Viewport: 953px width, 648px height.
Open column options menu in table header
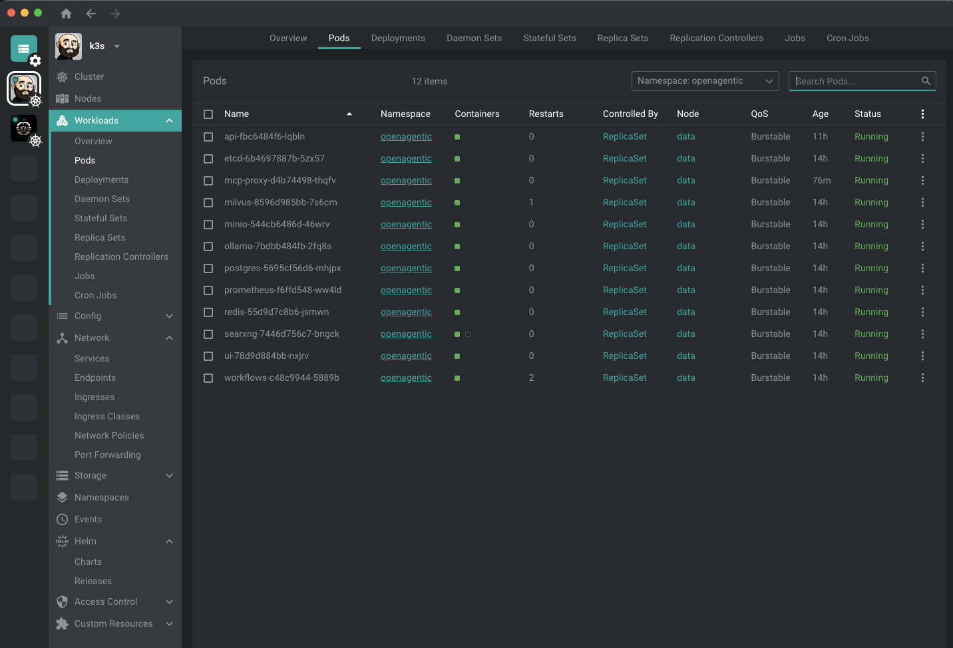coord(922,114)
